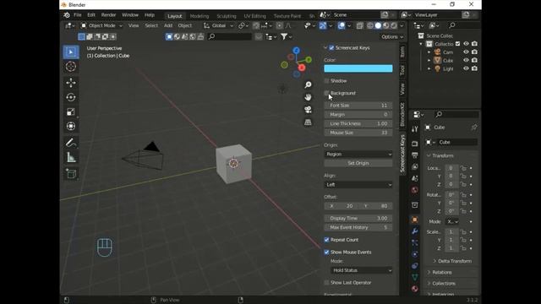Open the File menu
The image size is (541, 304).
click(x=78, y=15)
